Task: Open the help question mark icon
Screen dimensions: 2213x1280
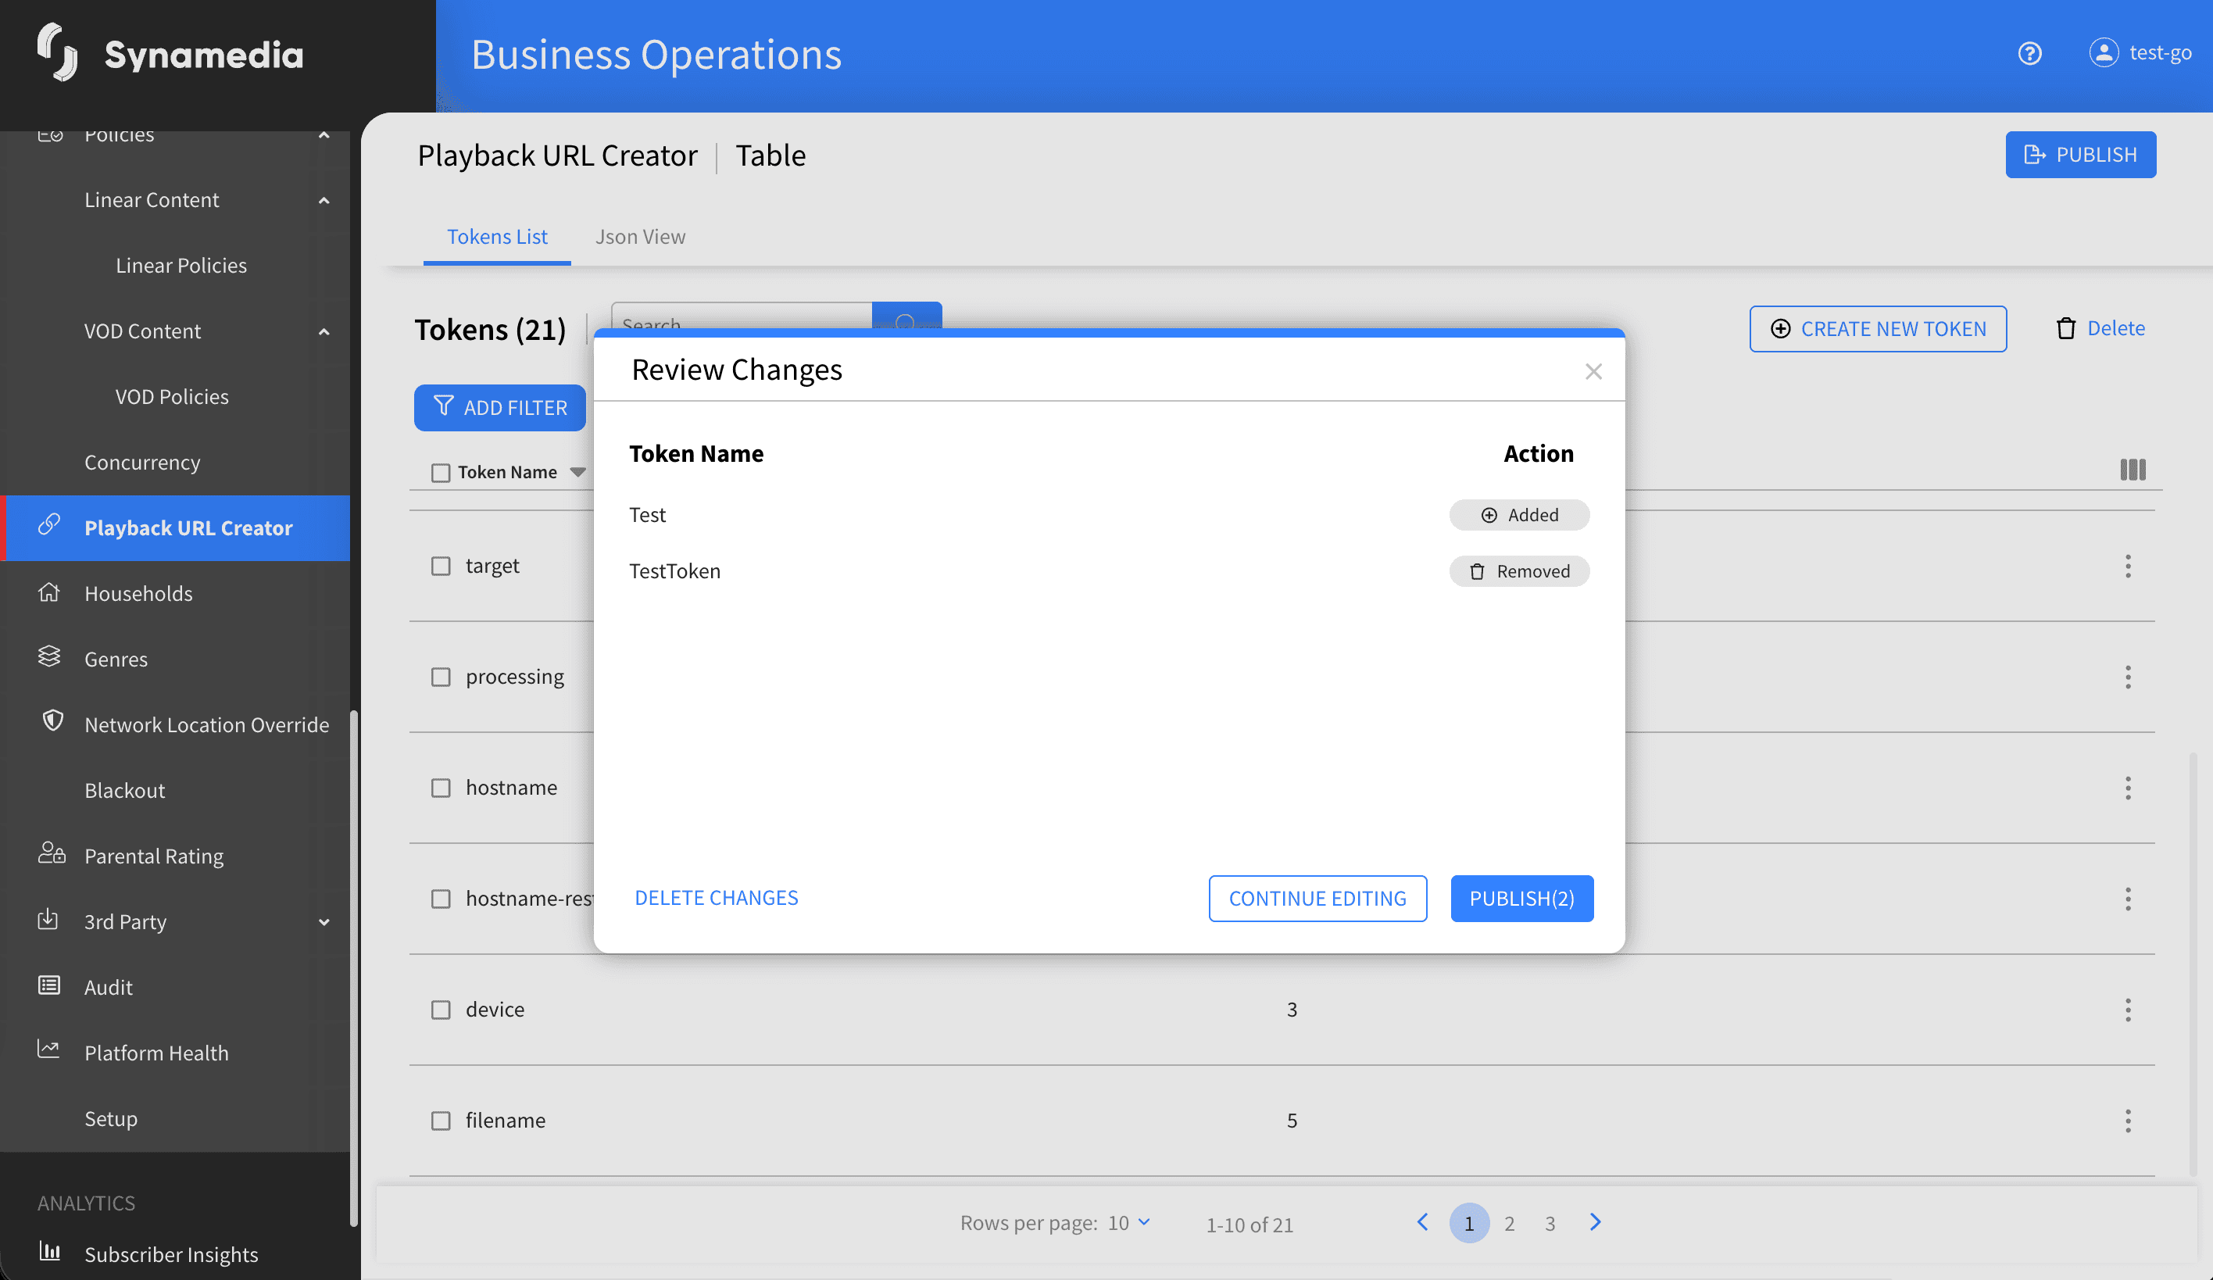Action: tap(2029, 54)
